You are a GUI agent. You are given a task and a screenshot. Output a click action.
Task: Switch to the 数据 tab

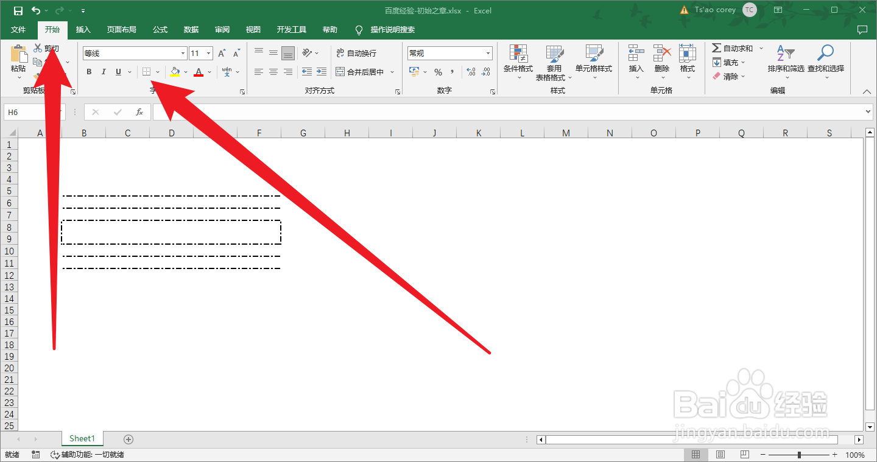tap(191, 30)
